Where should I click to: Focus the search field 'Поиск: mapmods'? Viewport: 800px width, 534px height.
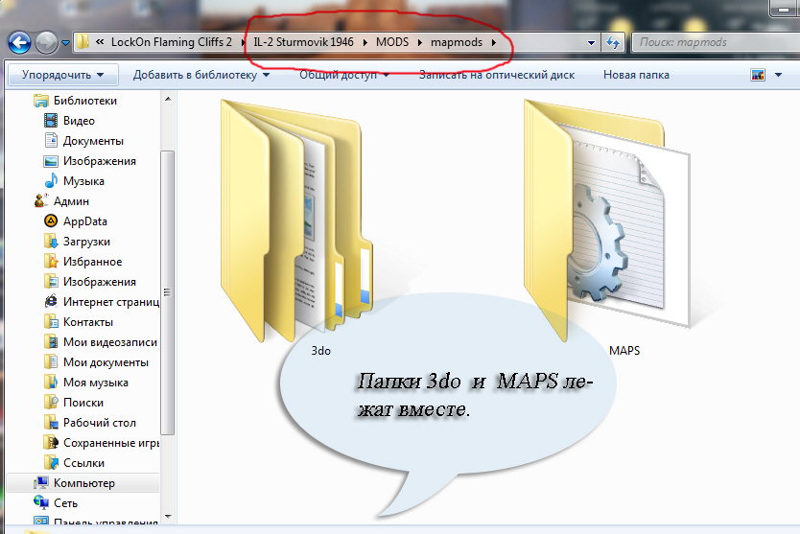(x=716, y=42)
